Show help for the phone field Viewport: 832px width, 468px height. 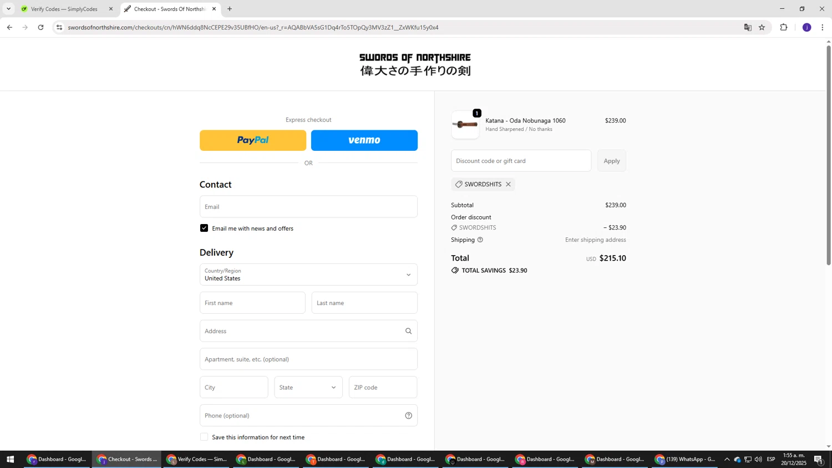[x=409, y=415]
